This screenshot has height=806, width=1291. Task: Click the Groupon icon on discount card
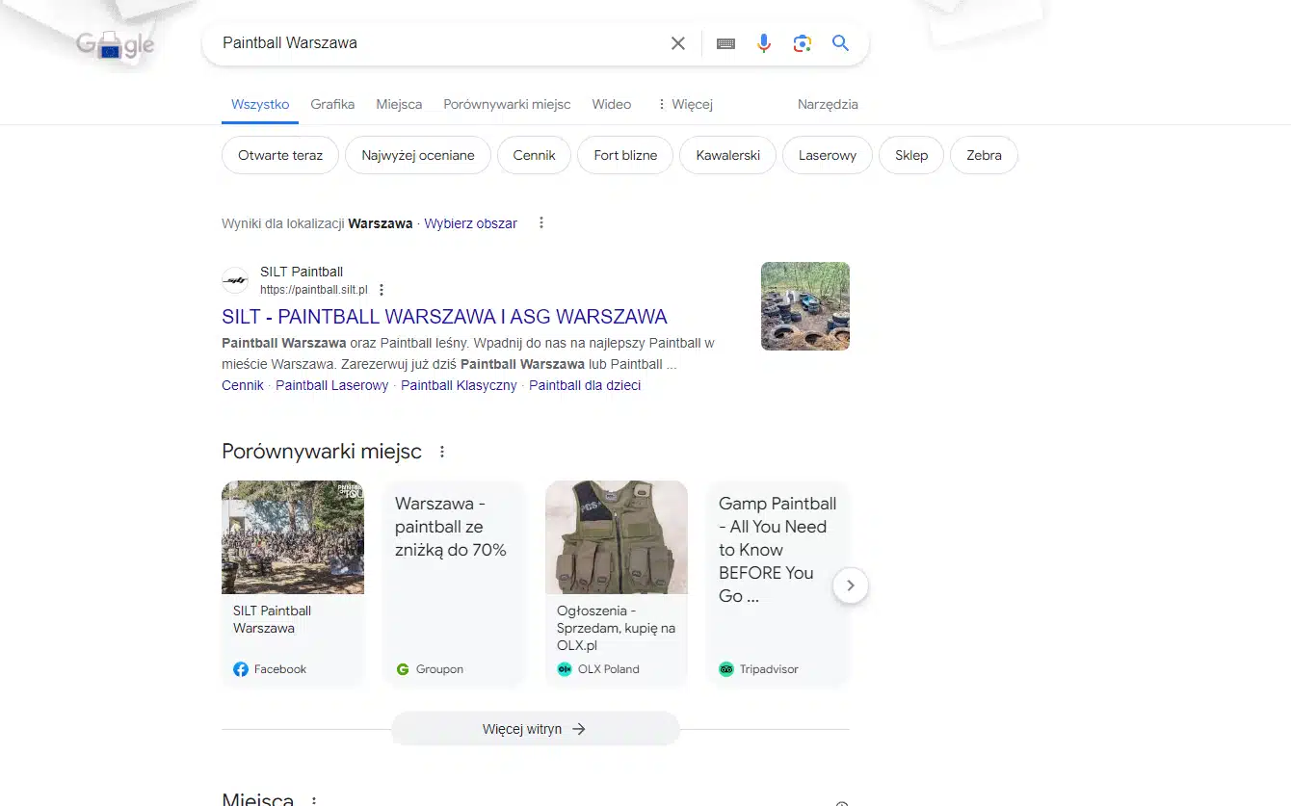[x=403, y=669]
